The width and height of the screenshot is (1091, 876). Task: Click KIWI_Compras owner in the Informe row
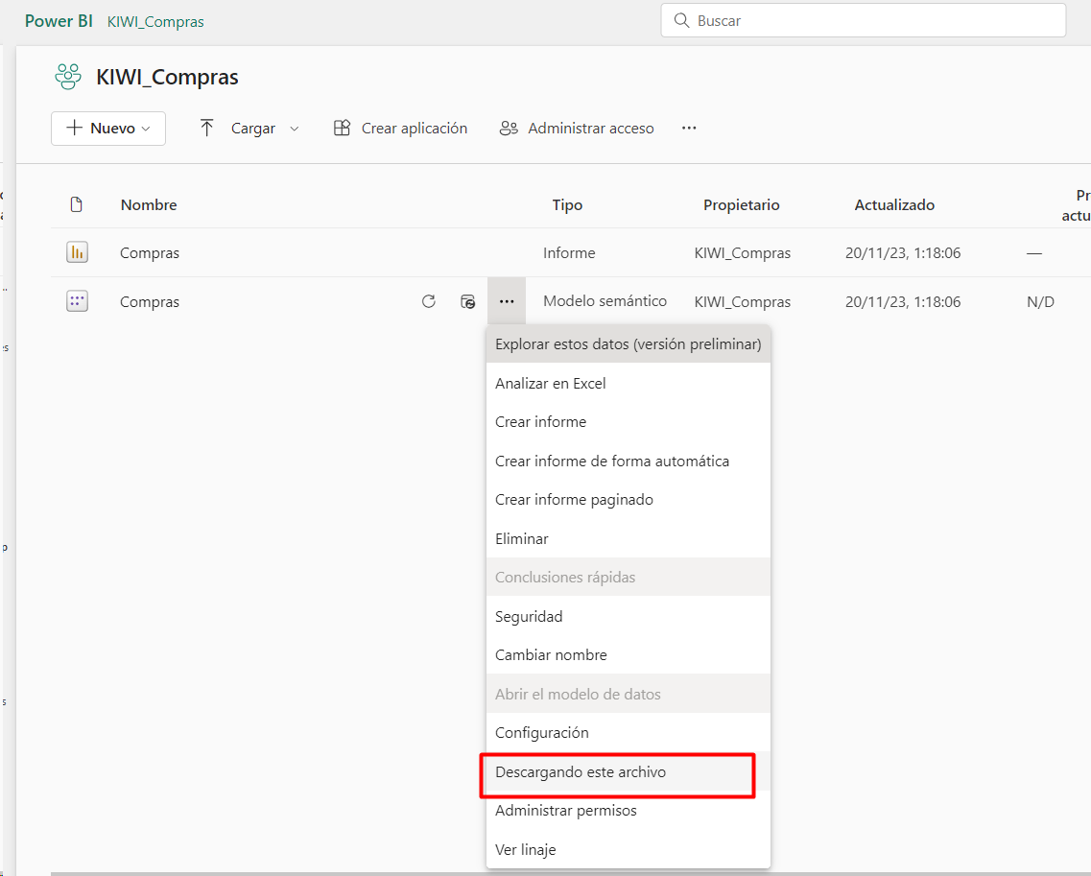(x=743, y=252)
